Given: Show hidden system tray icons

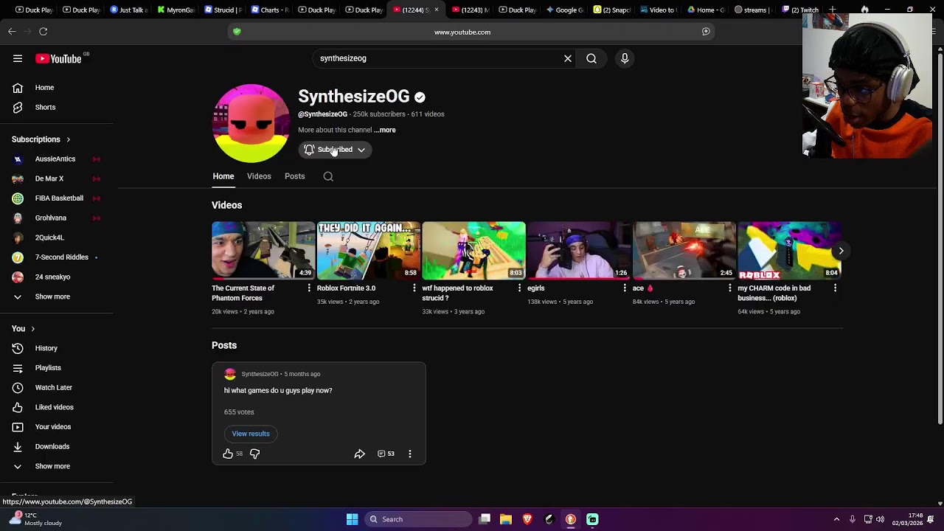Looking at the screenshot, I should tap(836, 519).
